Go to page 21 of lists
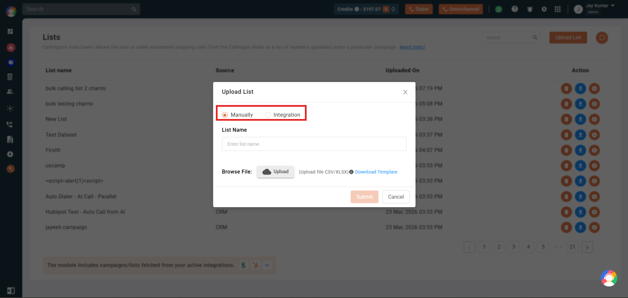The image size is (628, 298). click(x=572, y=247)
